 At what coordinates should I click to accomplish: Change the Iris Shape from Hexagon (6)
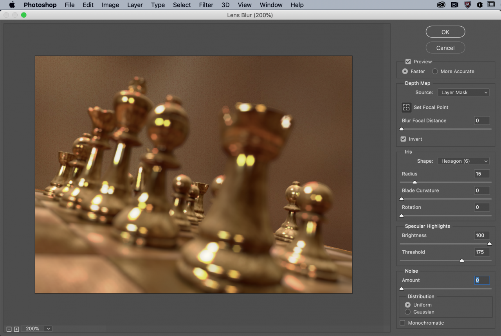click(463, 161)
